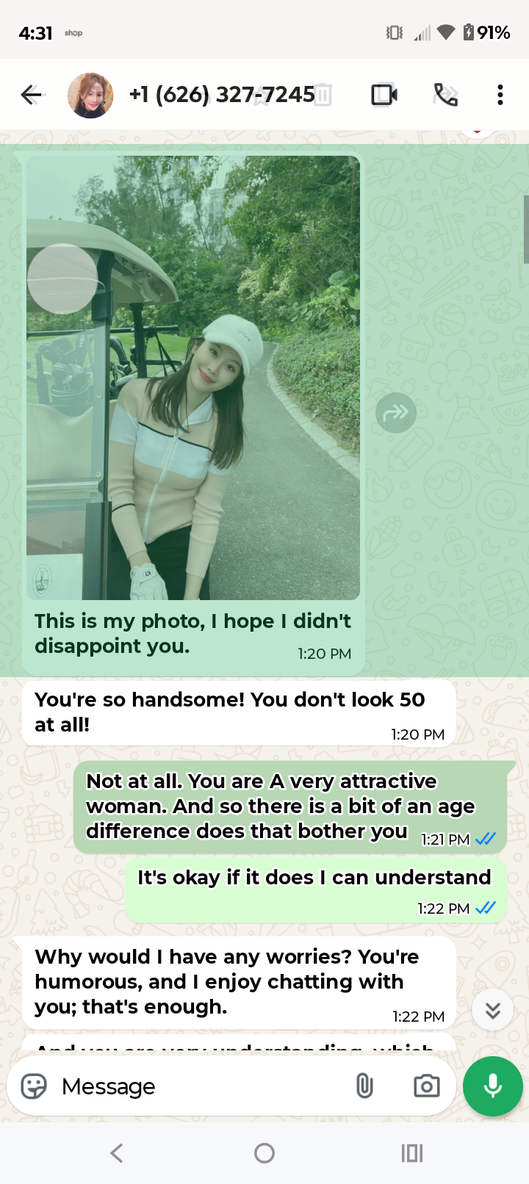529x1184 pixels.
Task: Open the camera from message bar
Action: point(427,1086)
